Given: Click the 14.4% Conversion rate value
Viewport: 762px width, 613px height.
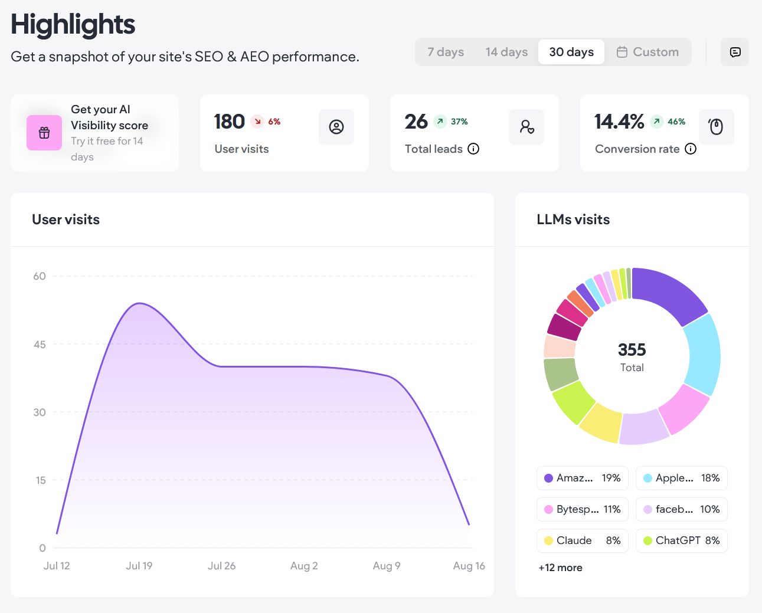Looking at the screenshot, I should tap(619, 122).
